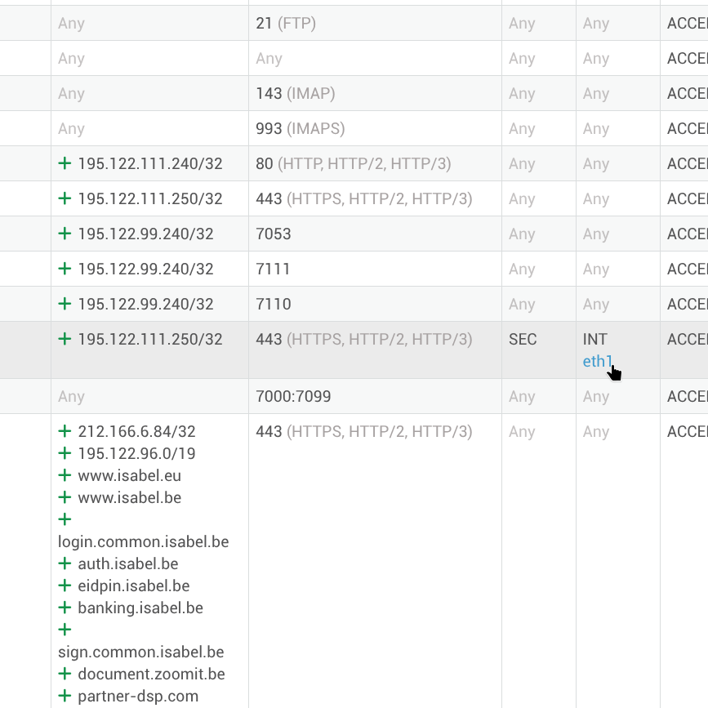Click the plus icon beside document.zoomit.be
708x708 pixels.
(65, 674)
